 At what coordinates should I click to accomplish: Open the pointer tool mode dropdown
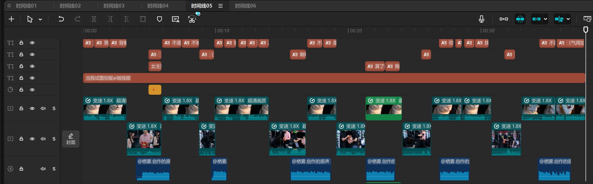(40, 19)
